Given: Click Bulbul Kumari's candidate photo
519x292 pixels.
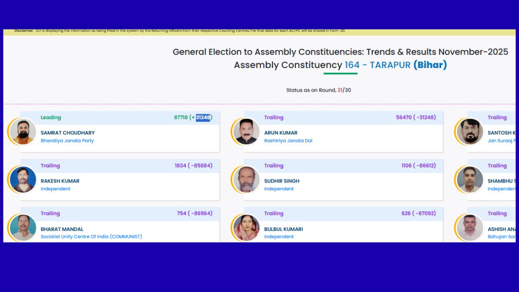Looking at the screenshot, I should (x=247, y=228).
